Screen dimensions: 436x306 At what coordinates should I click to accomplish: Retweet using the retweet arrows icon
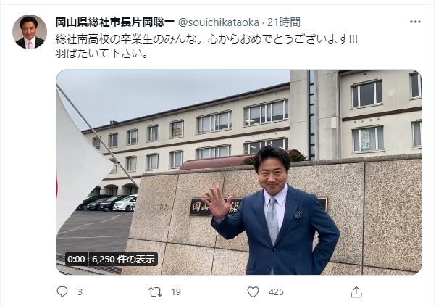[155, 292]
